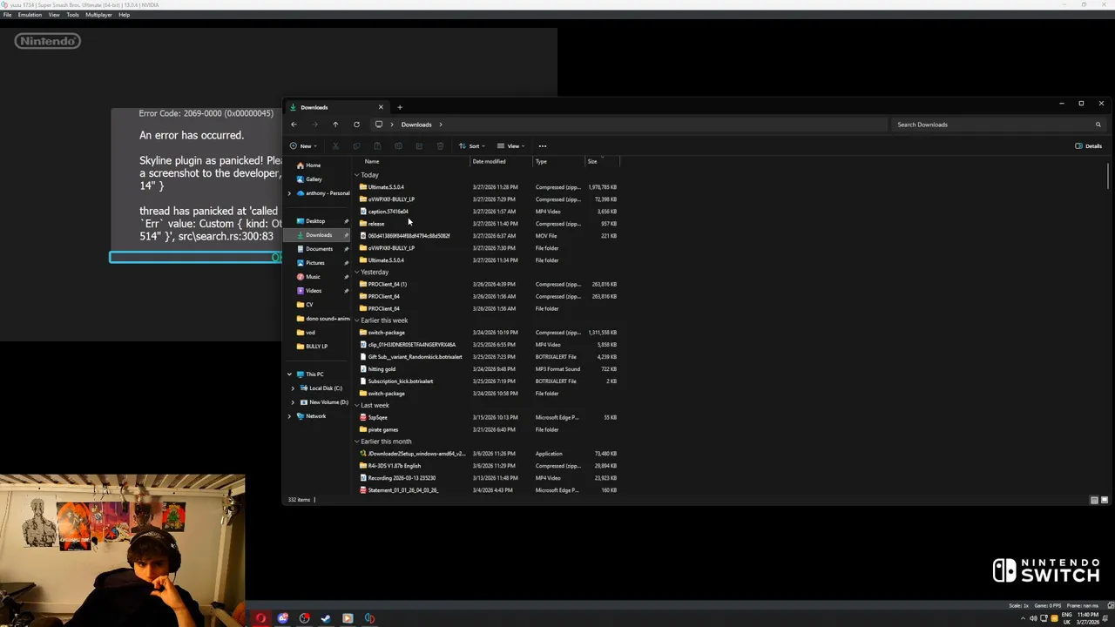Screen dimensions: 1115x627
Task: Toggle the Details pane button
Action: point(1088,146)
